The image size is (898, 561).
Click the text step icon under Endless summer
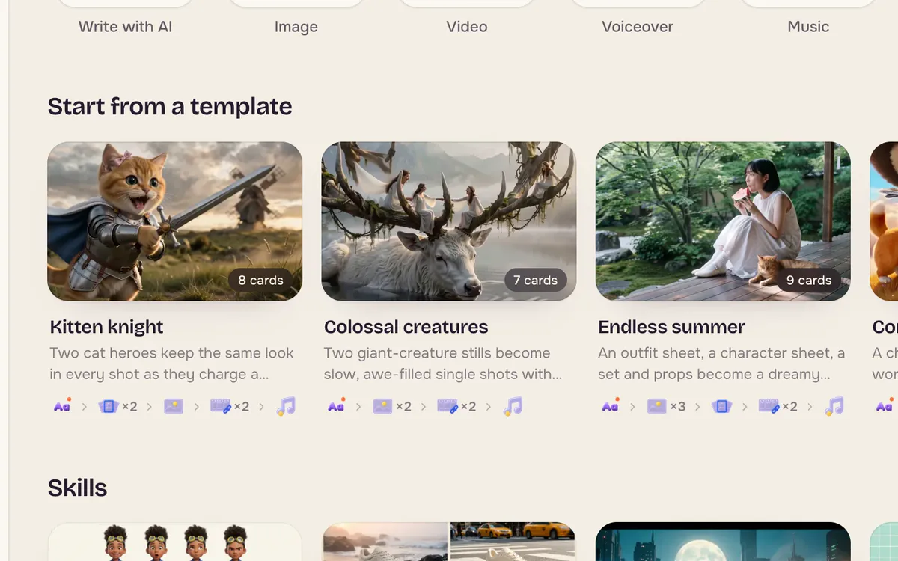(x=611, y=406)
